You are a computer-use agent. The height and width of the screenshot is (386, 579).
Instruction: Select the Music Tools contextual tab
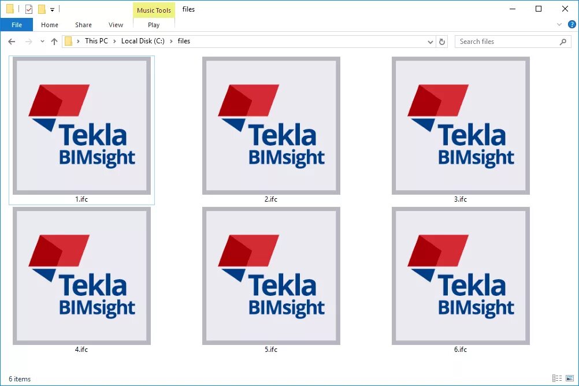tap(154, 10)
